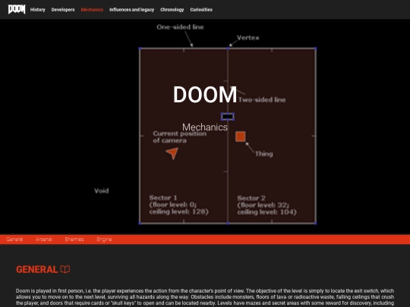Click the orange camera arrow in diagram

(x=172, y=153)
